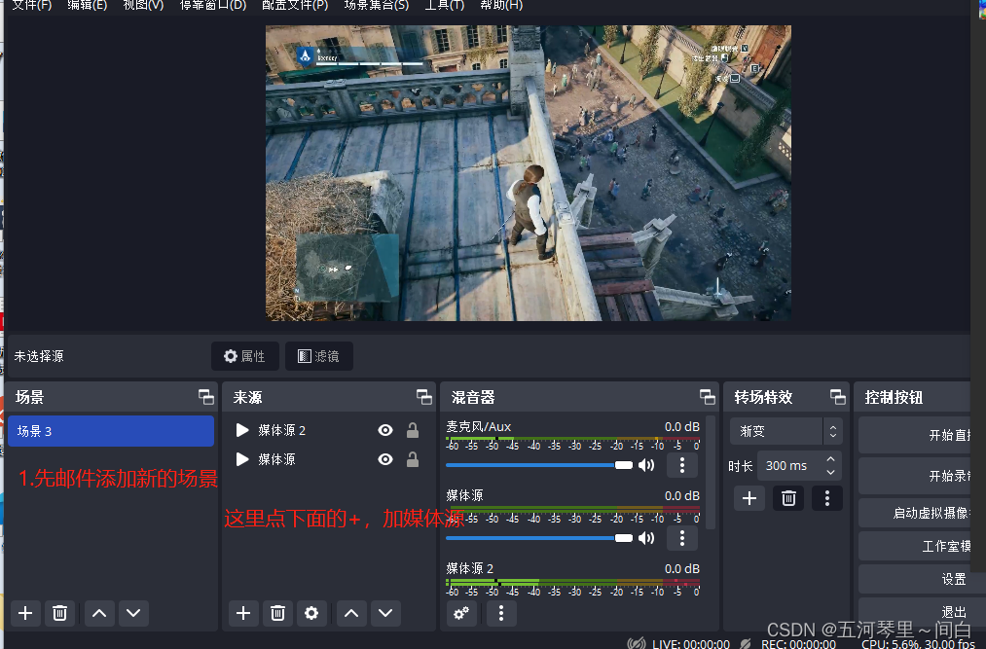
Task: Open the 渐变 transition dropdown
Action: click(x=785, y=431)
